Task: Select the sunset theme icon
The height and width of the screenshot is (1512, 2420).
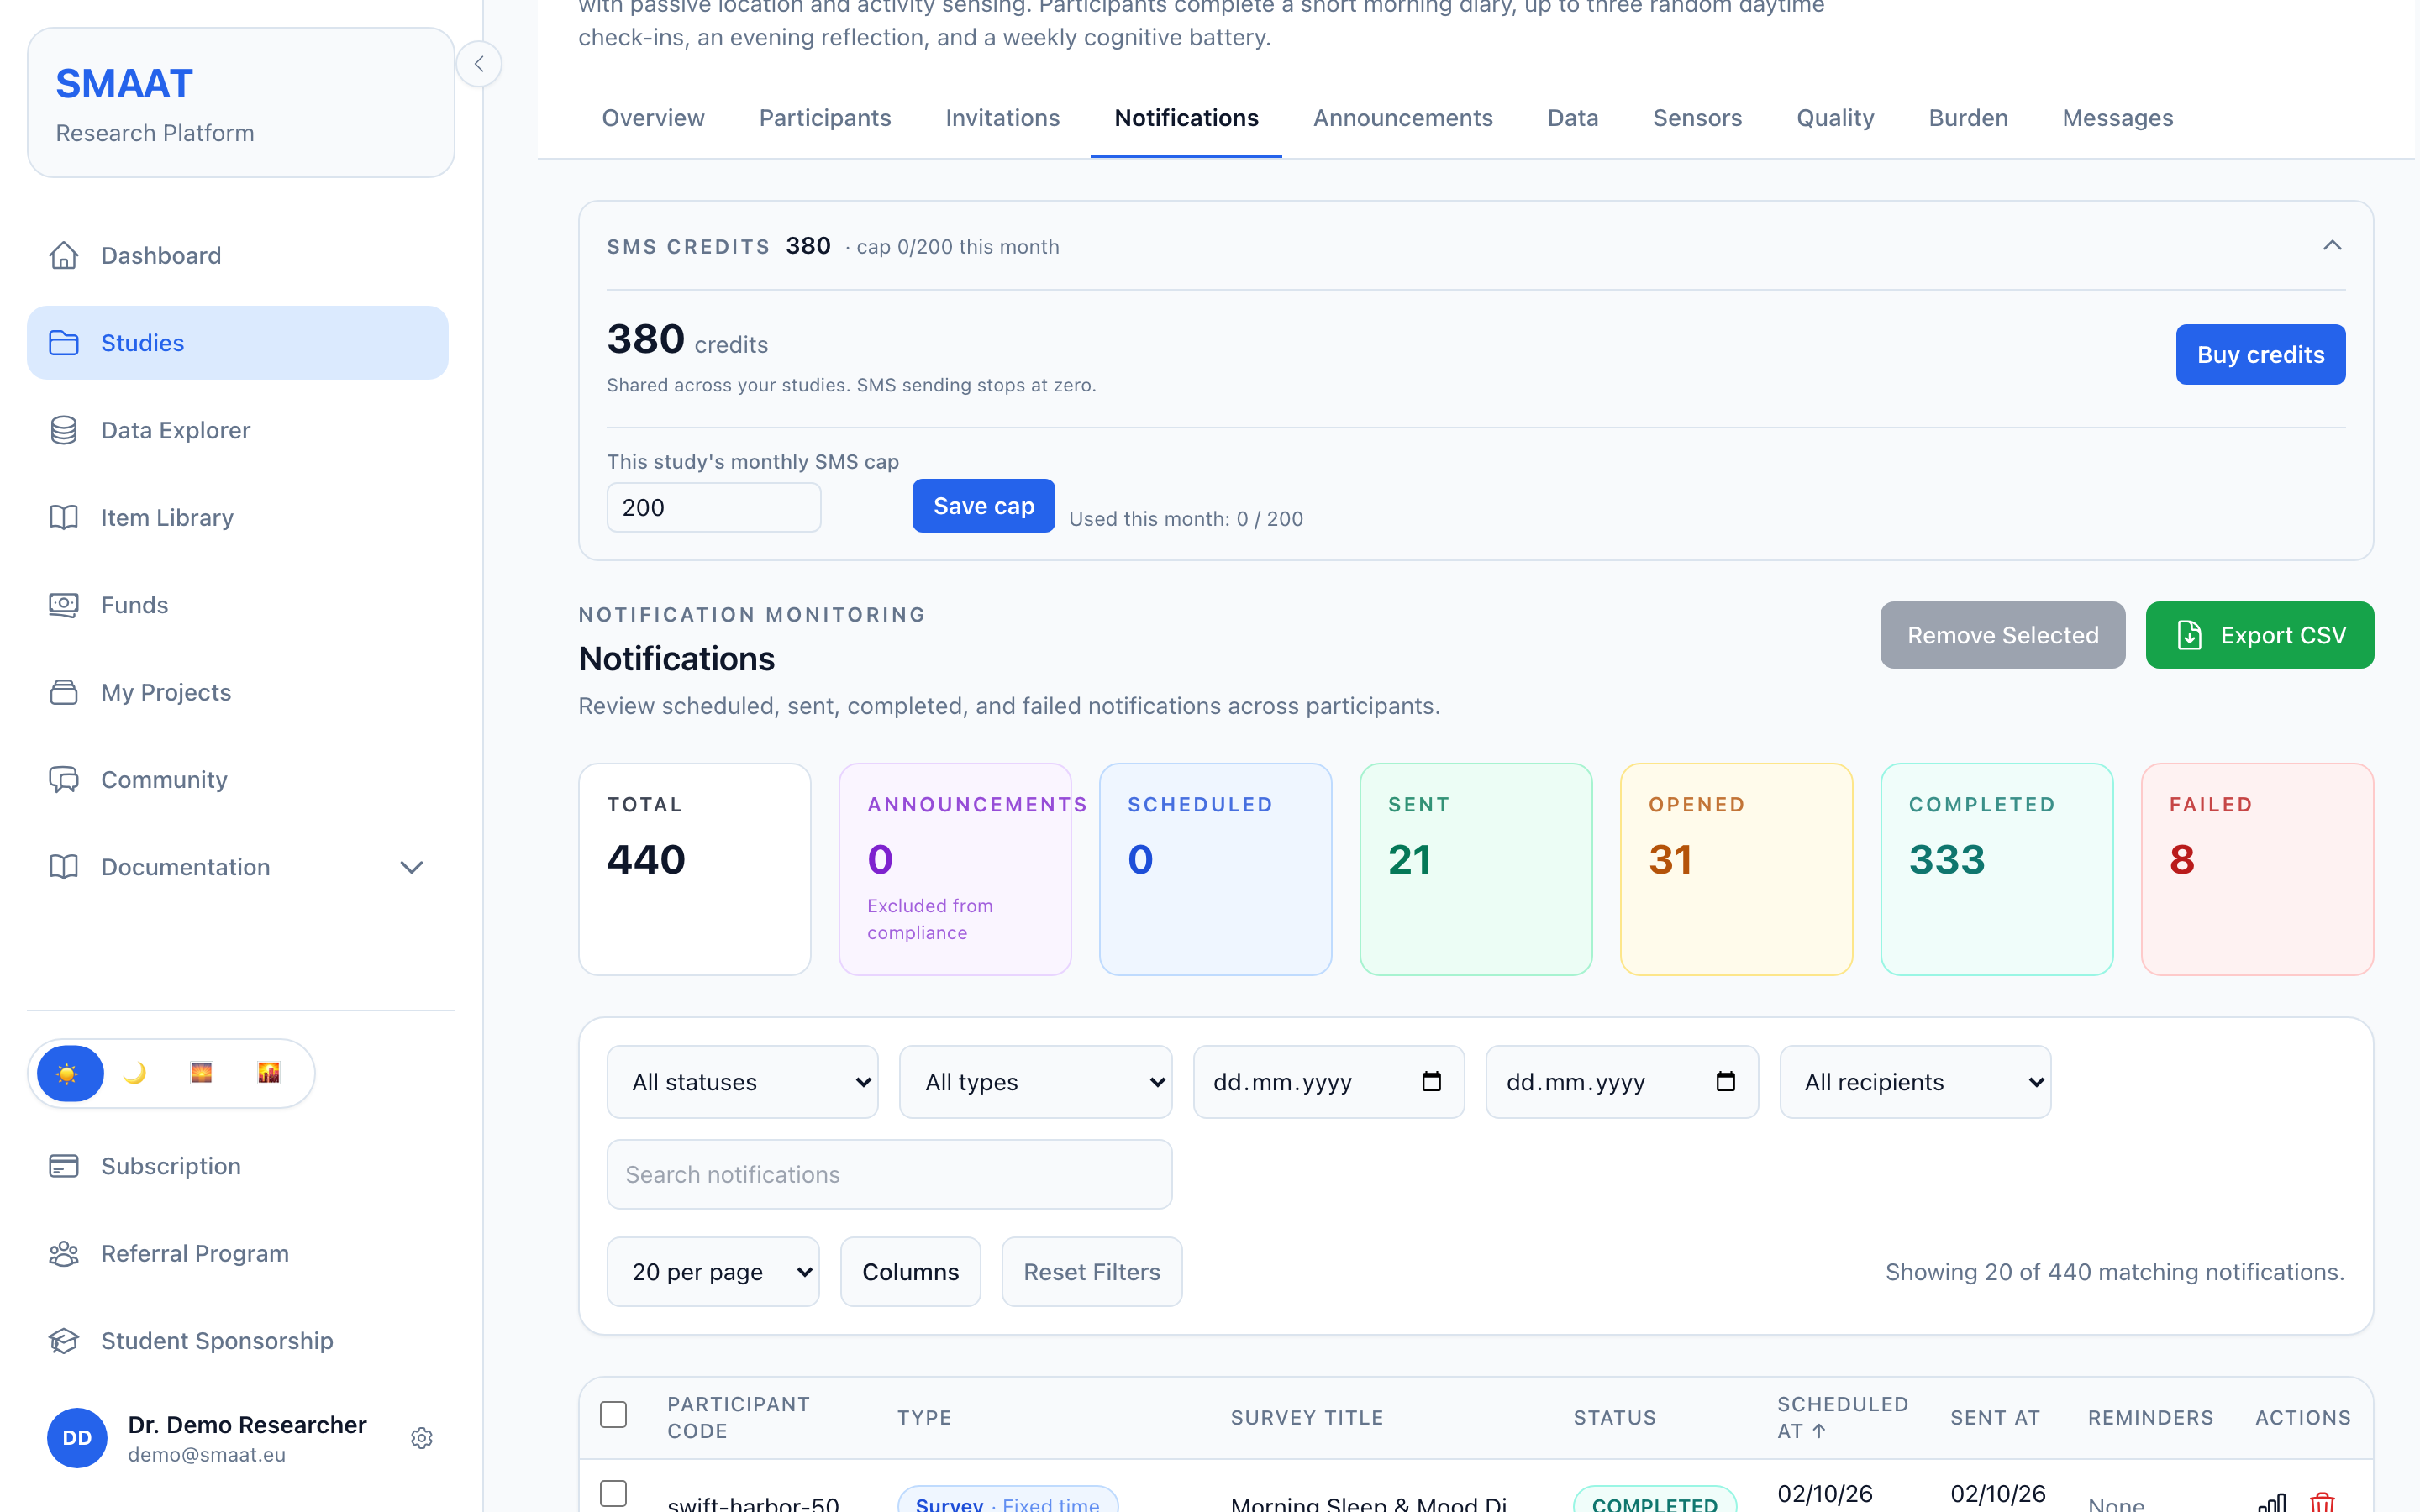Action: (202, 1074)
